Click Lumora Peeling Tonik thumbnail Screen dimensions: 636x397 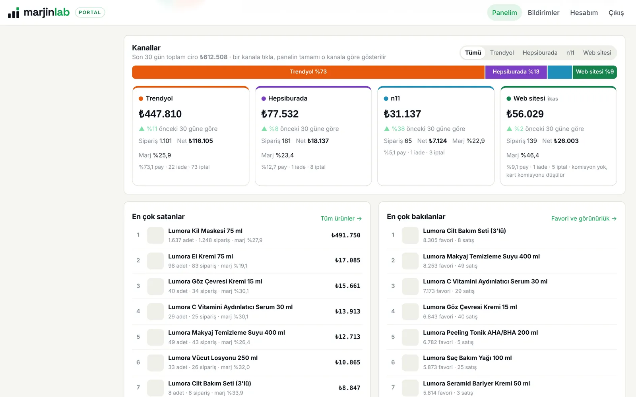click(x=410, y=337)
